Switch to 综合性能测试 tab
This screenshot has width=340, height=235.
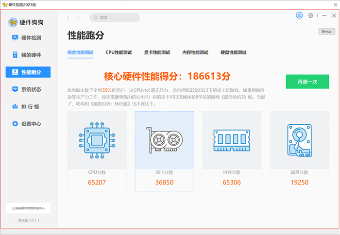point(80,52)
